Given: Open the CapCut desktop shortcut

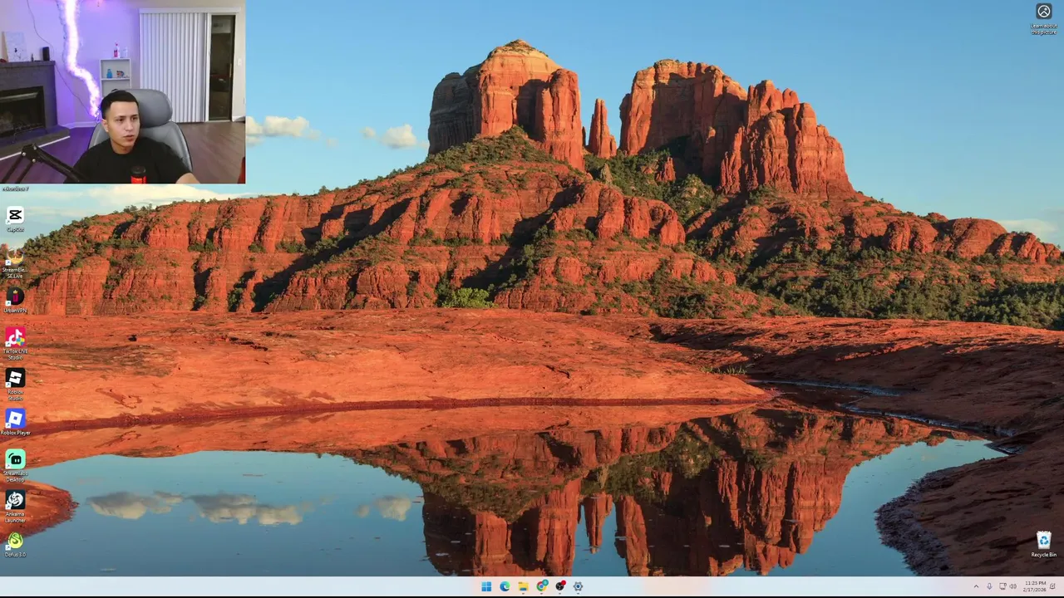Looking at the screenshot, I should 15,219.
